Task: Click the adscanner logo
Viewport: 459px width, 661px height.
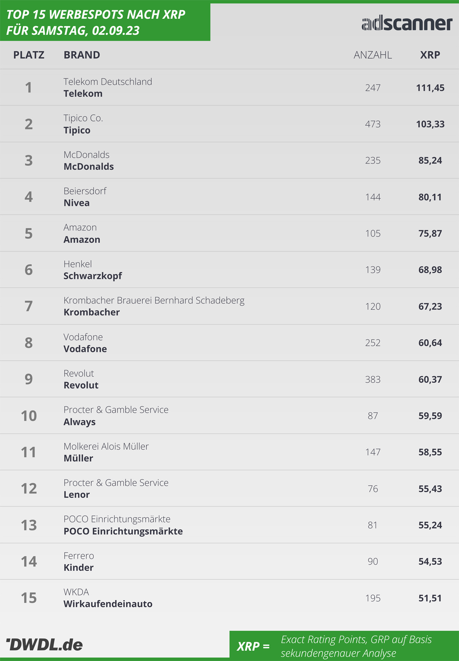Action: tap(407, 24)
